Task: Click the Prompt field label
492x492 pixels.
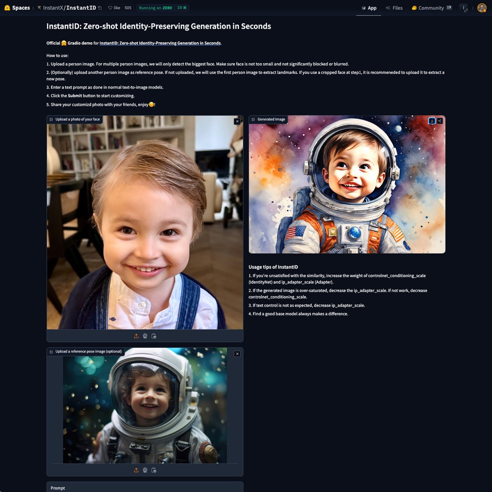Action: pos(58,488)
